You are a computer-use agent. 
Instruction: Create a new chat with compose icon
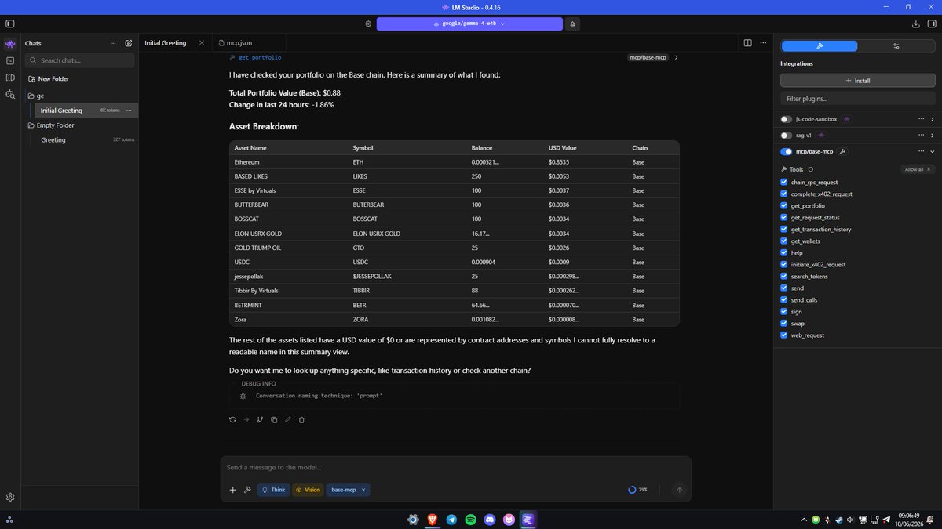coord(128,43)
